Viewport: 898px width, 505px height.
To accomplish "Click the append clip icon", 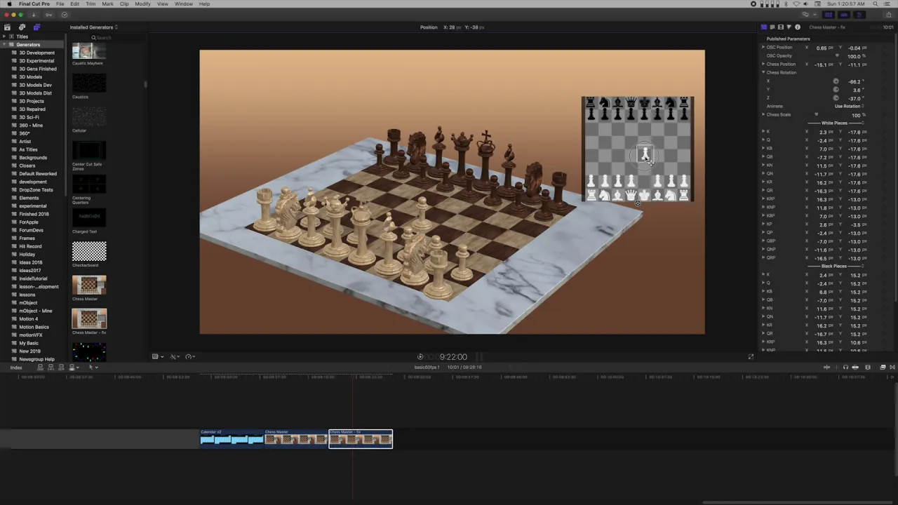I will coord(61,368).
